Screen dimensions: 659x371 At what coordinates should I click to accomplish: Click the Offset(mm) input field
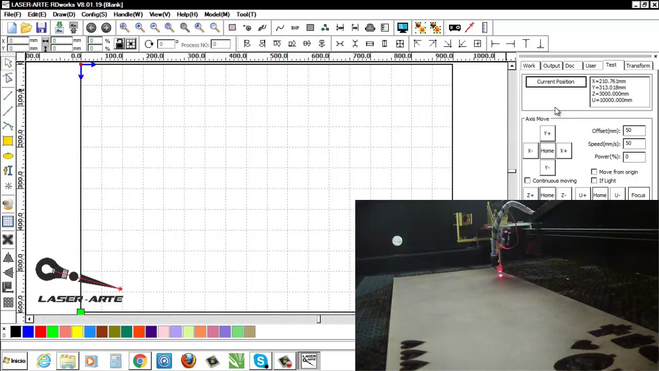[634, 131]
